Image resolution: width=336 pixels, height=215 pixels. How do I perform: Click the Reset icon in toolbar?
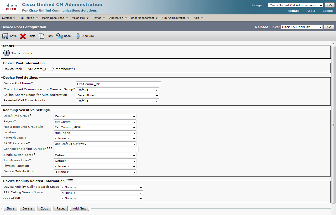[x=60, y=36]
